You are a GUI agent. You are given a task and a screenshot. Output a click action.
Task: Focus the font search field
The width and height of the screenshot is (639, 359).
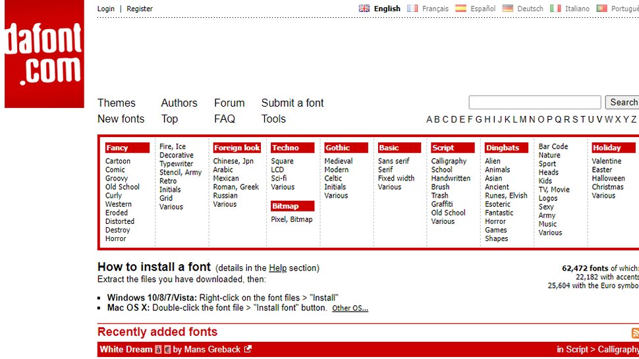(x=534, y=102)
